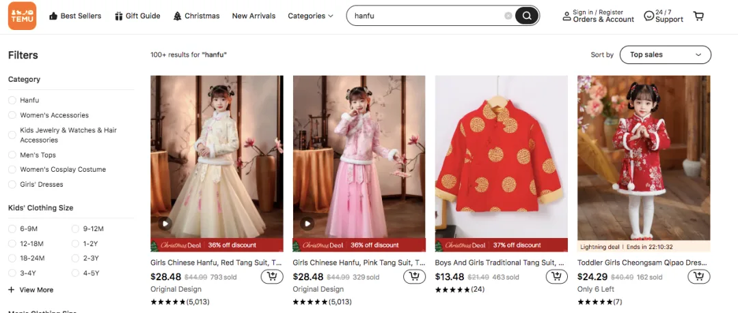Image resolution: width=738 pixels, height=313 pixels.
Task: Play video on pink Hanfu thumbnail
Action: pos(307,224)
